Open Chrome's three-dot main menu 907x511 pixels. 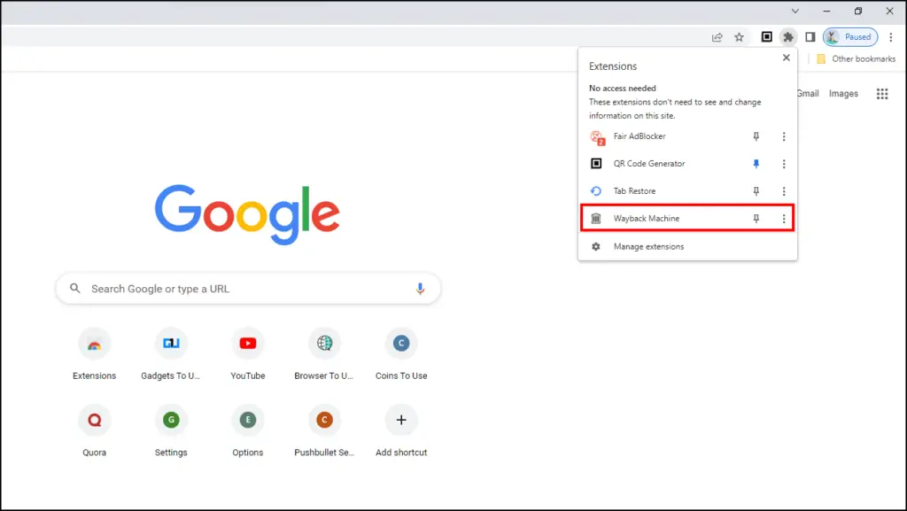891,37
